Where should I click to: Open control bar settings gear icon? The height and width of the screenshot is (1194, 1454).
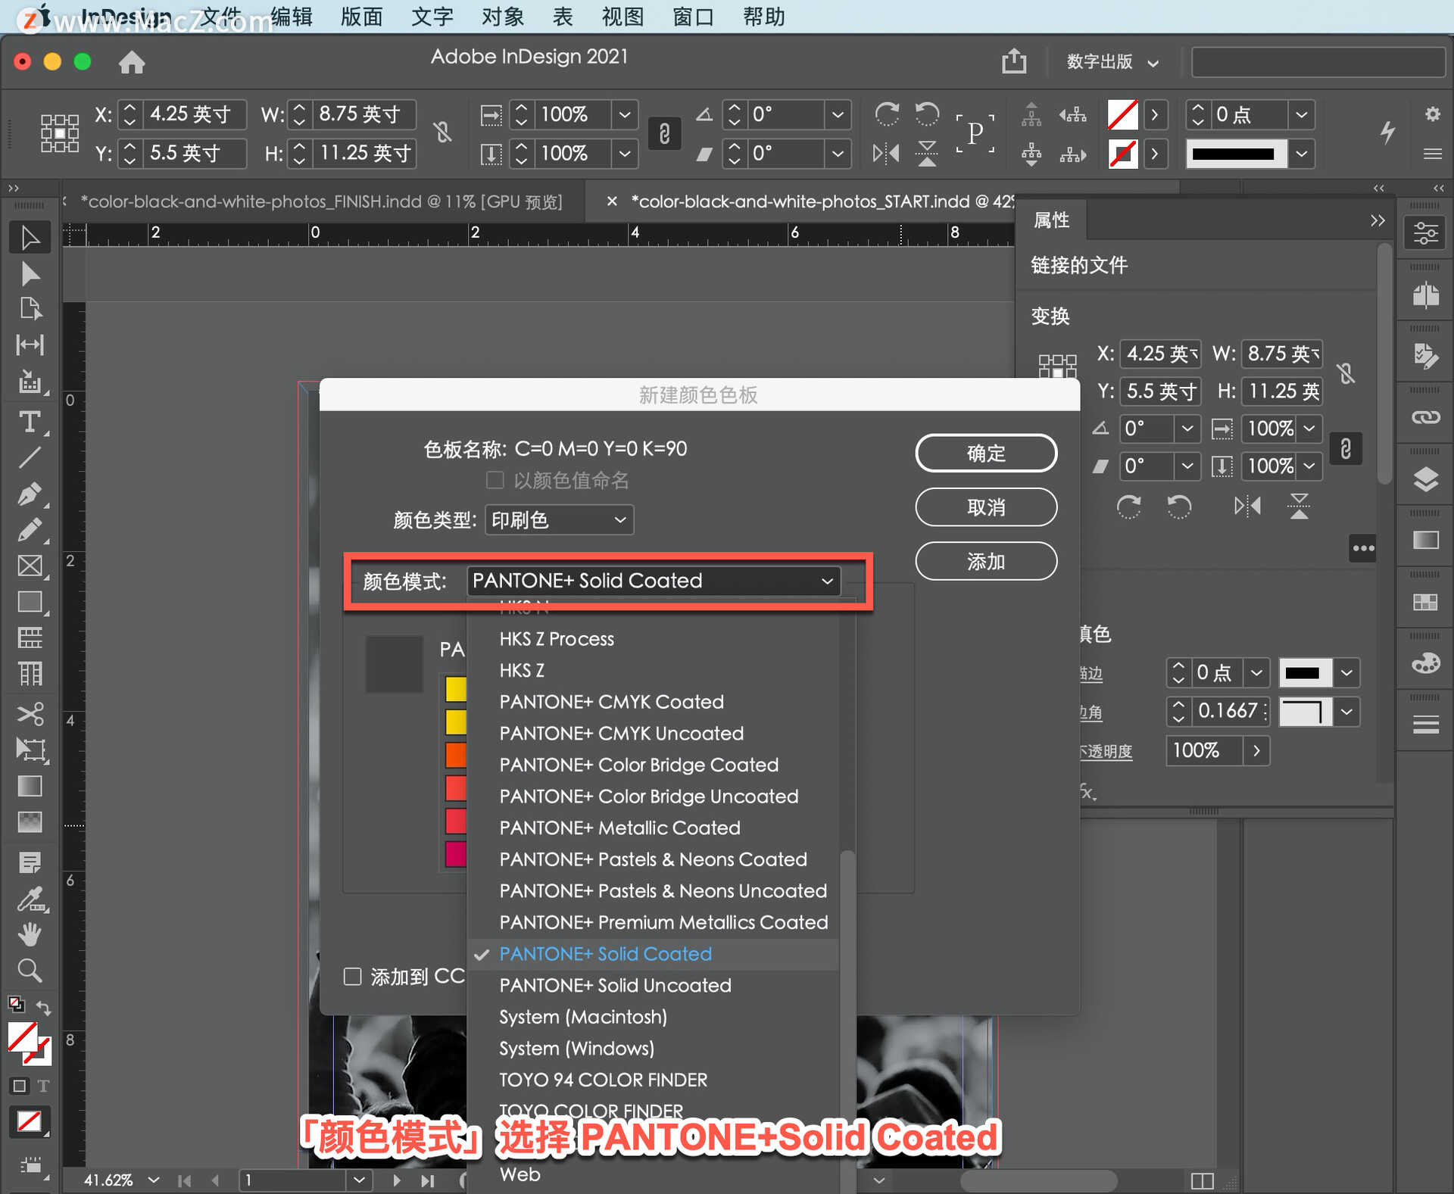point(1432,114)
